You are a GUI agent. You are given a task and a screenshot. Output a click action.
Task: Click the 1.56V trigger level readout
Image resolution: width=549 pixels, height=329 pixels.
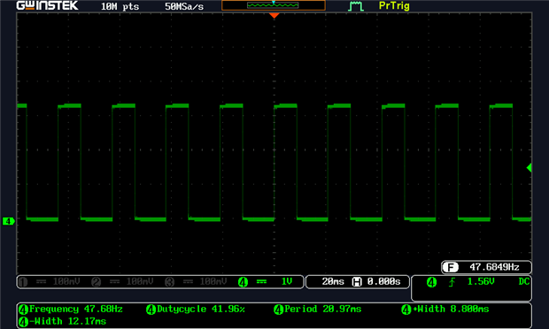point(481,281)
